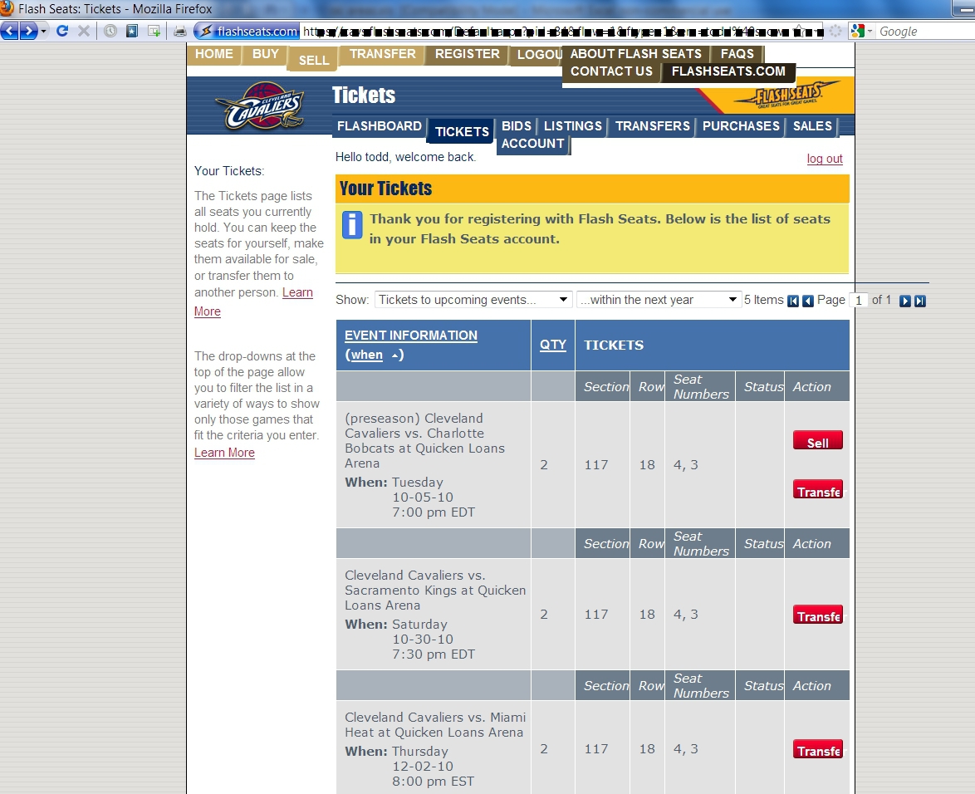This screenshot has height=794, width=975.
Task: Click the blue info icon in the yellow notice
Action: [352, 225]
